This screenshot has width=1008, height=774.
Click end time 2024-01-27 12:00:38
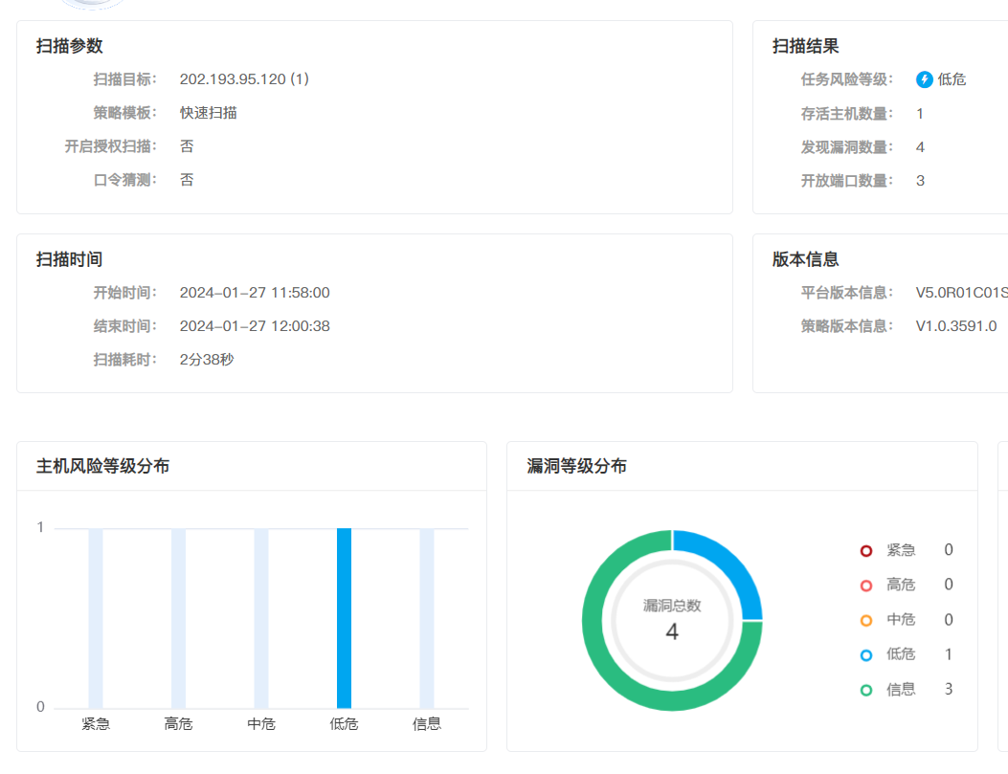coord(255,325)
